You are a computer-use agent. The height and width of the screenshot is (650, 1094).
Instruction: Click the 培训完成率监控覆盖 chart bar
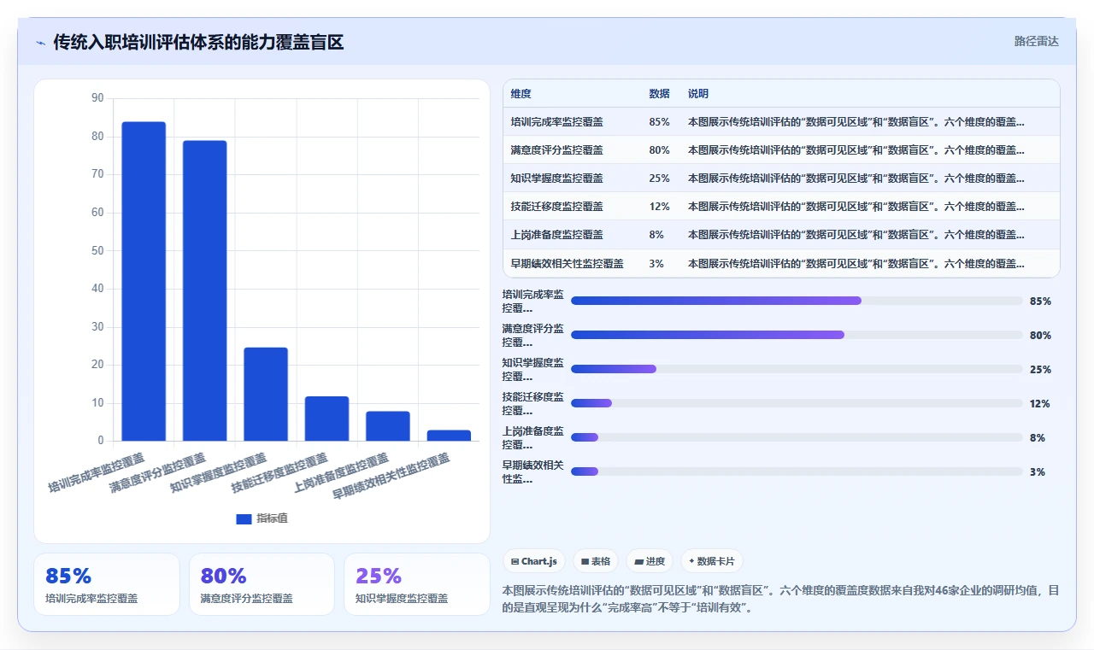pos(144,281)
